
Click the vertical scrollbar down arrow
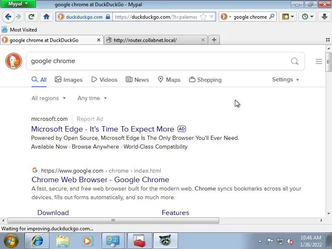click(328, 213)
